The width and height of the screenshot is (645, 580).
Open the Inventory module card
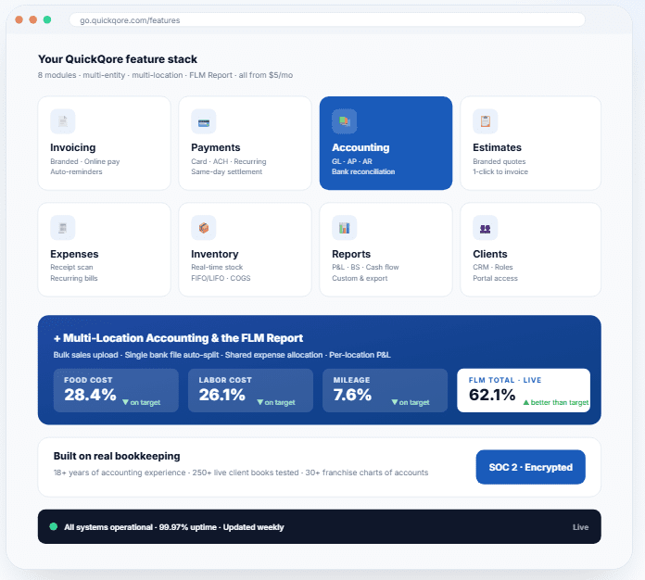click(x=246, y=249)
